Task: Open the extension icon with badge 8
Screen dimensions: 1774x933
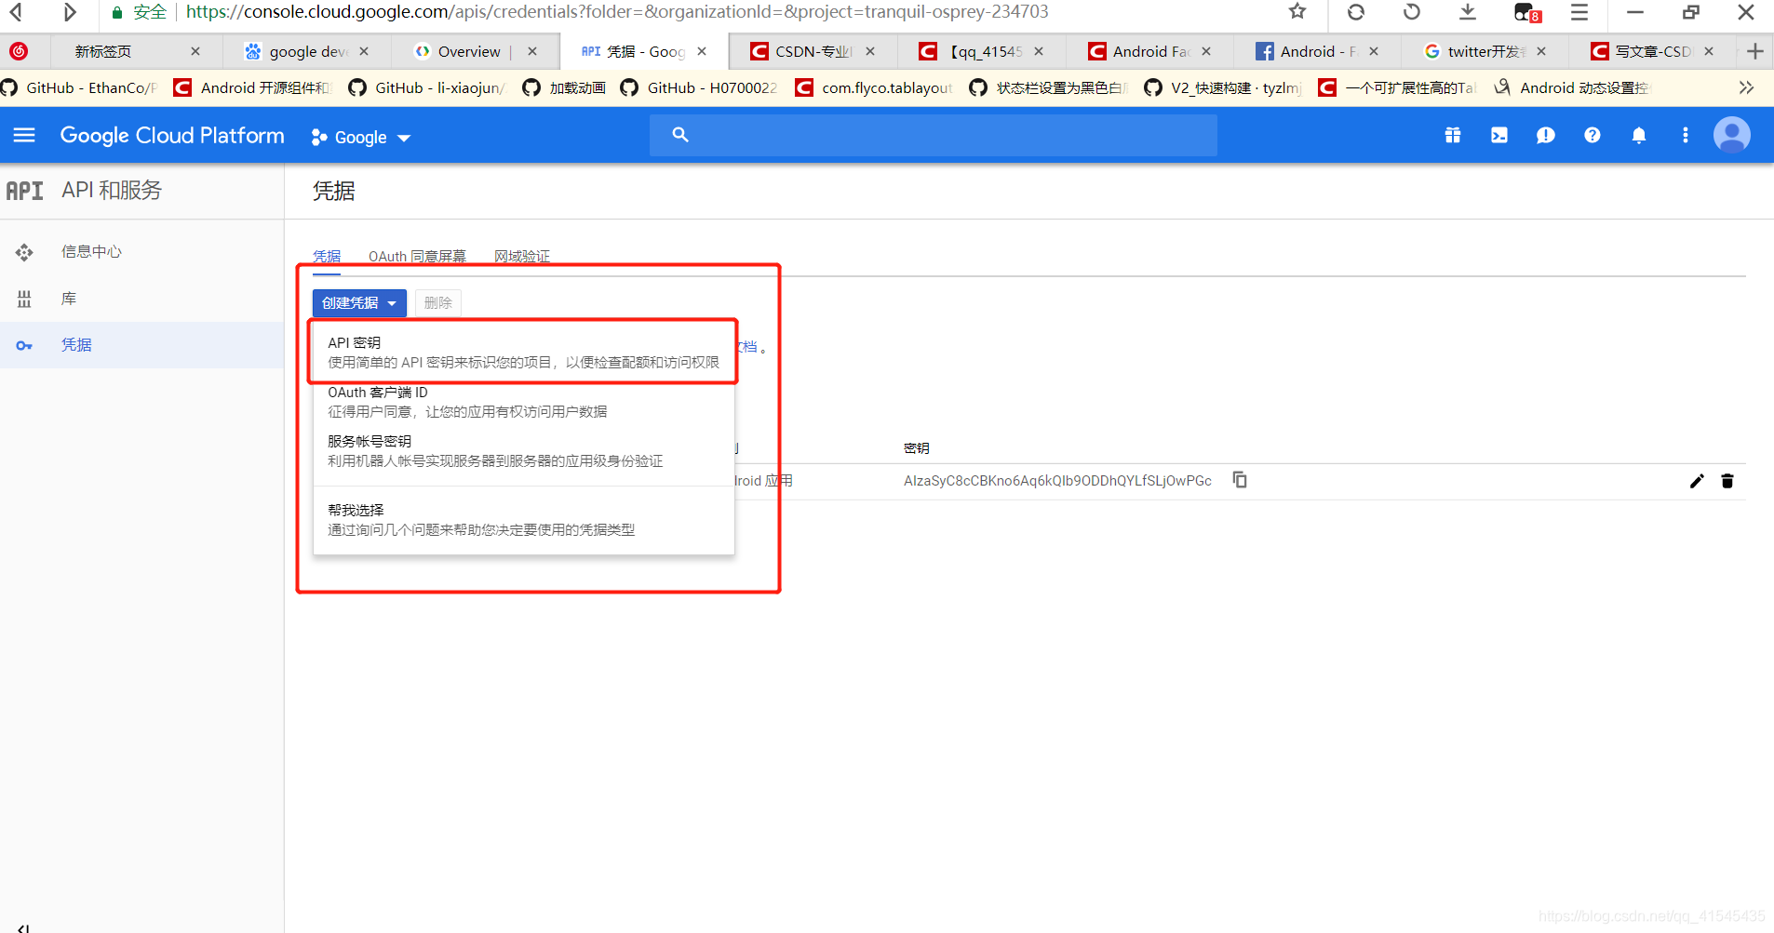Action: click(x=1527, y=13)
